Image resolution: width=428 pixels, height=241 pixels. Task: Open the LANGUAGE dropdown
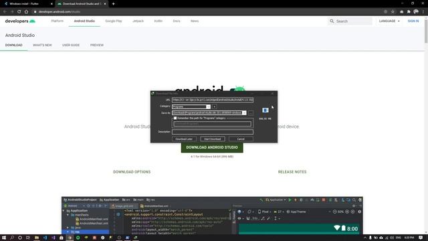point(389,21)
